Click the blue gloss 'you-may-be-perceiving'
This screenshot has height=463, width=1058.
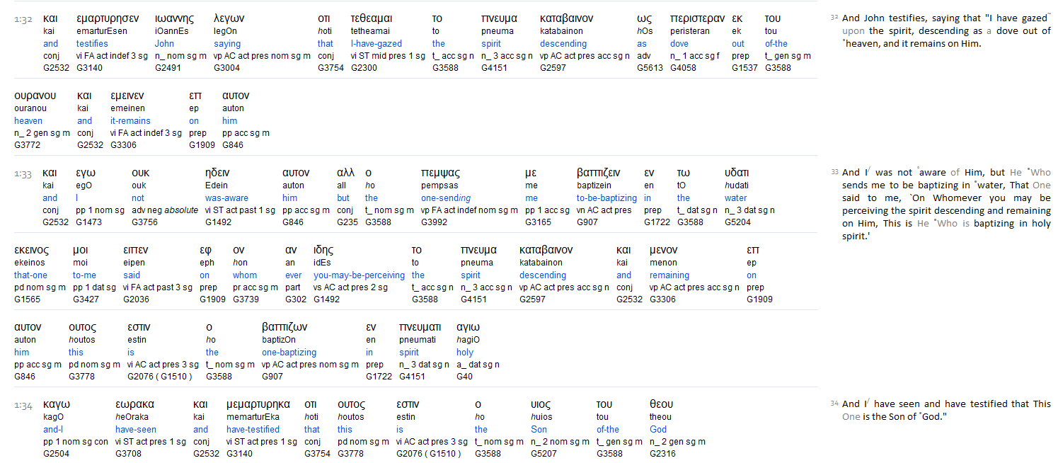click(x=359, y=275)
